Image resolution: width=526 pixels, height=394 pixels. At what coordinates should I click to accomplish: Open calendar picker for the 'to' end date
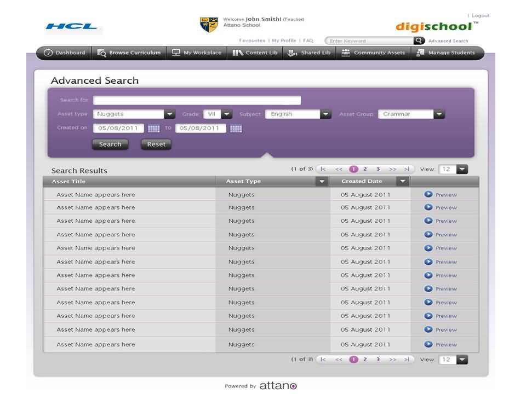coord(236,129)
